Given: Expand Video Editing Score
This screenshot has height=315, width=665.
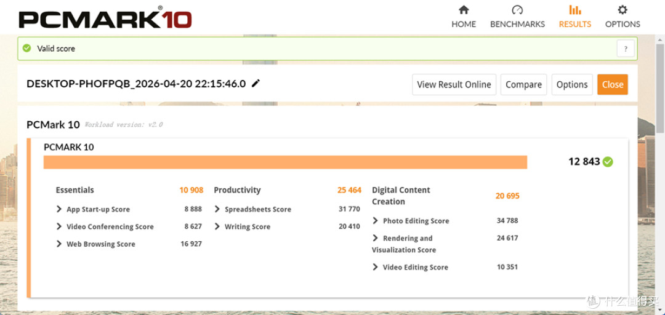Looking at the screenshot, I should tap(376, 267).
